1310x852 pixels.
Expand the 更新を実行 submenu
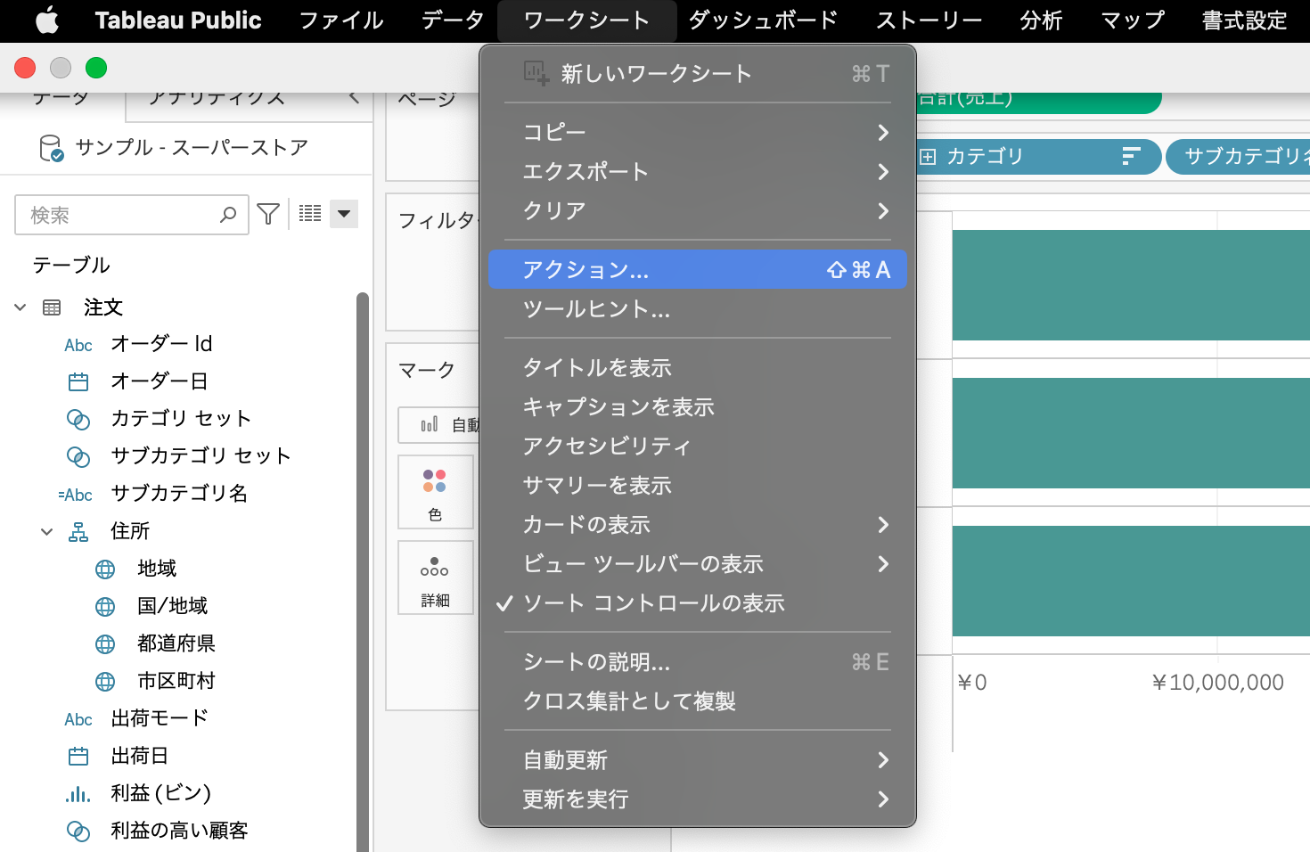click(x=698, y=799)
